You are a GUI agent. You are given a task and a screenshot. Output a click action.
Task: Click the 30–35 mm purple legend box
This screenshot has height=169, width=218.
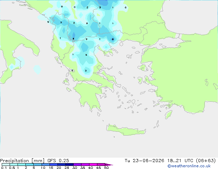click(77, 165)
